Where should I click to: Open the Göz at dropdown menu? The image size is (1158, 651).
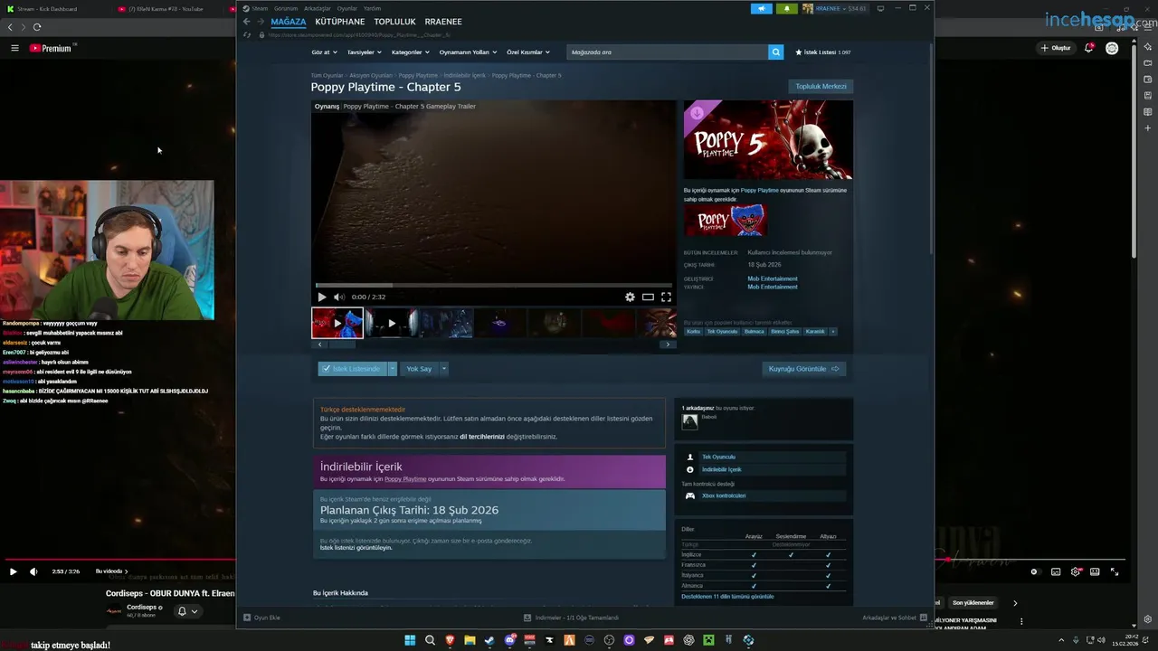pyautogui.click(x=325, y=52)
